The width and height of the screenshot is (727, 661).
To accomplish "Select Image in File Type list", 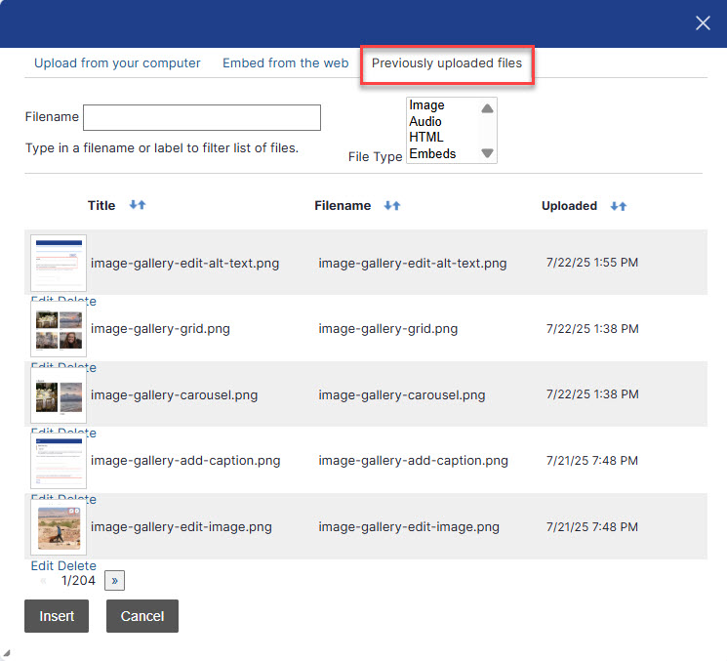I will click(427, 105).
